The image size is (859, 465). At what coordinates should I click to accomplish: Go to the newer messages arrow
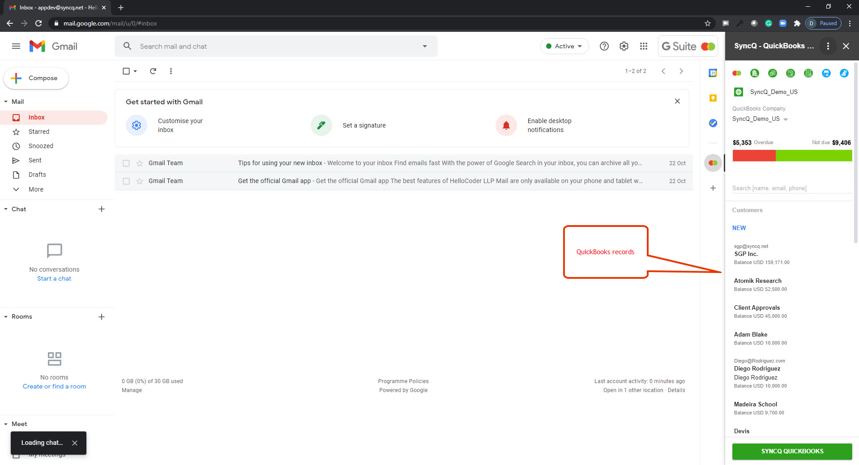pos(663,71)
